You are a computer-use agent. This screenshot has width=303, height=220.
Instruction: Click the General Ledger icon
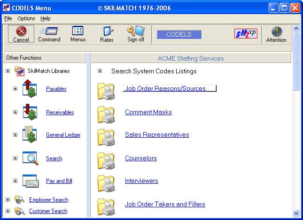click(30, 134)
